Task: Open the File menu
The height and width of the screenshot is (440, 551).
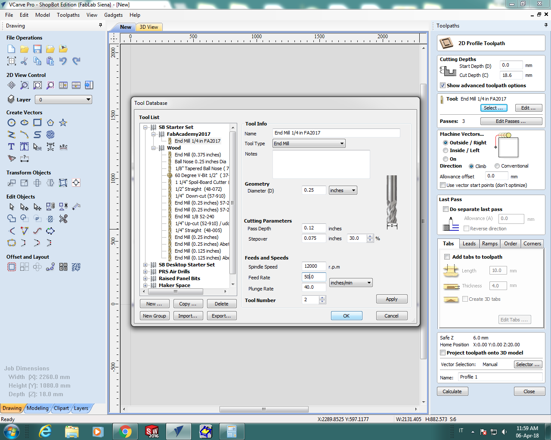Action: point(9,15)
